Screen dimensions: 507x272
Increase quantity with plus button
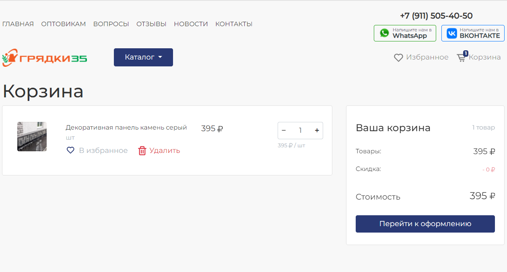tap(317, 130)
